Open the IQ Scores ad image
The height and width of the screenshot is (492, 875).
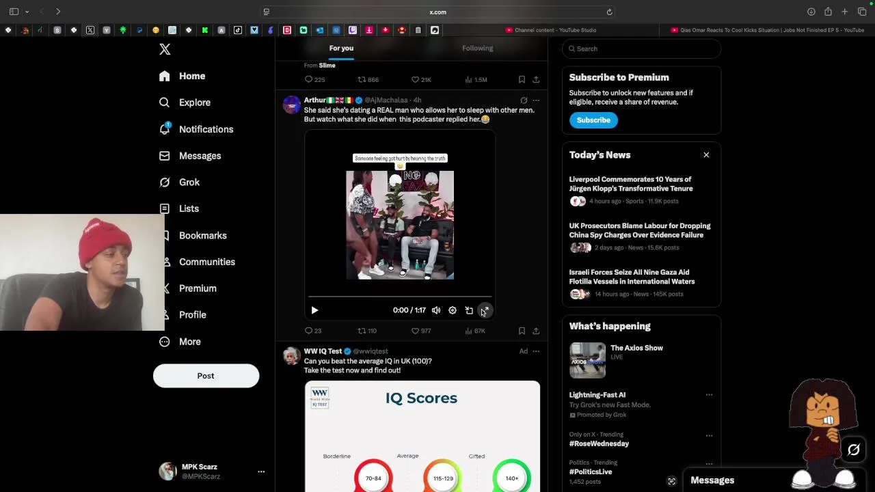click(x=422, y=436)
